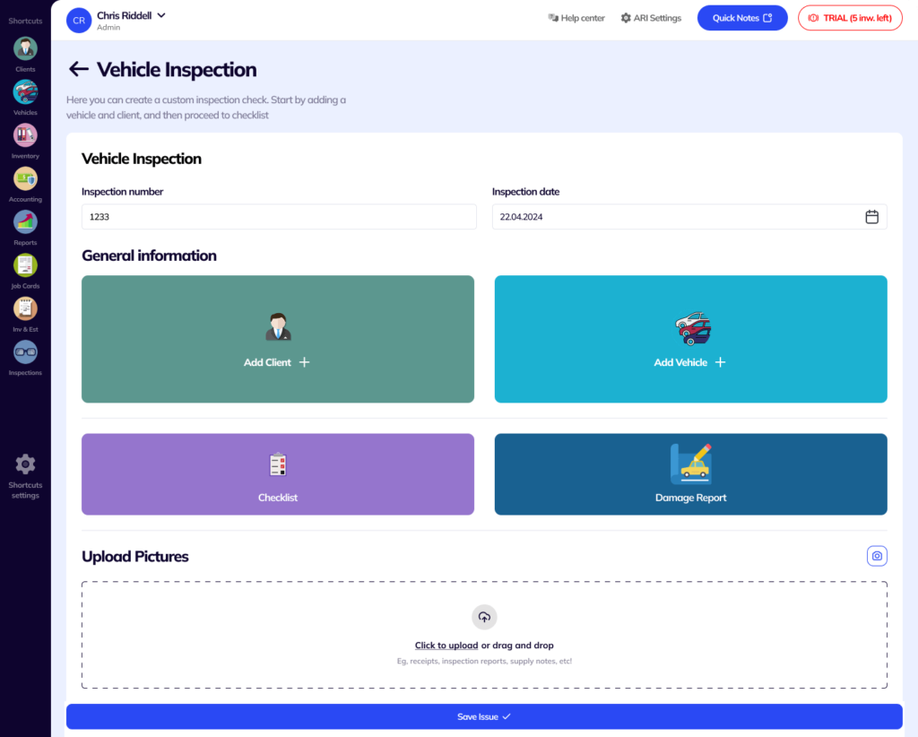Image resolution: width=918 pixels, height=737 pixels.
Task: Click the Add Client card
Action: (x=278, y=339)
